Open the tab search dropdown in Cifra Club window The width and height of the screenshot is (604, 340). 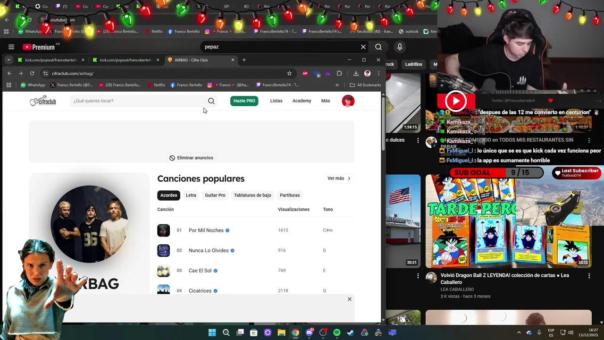(8, 60)
